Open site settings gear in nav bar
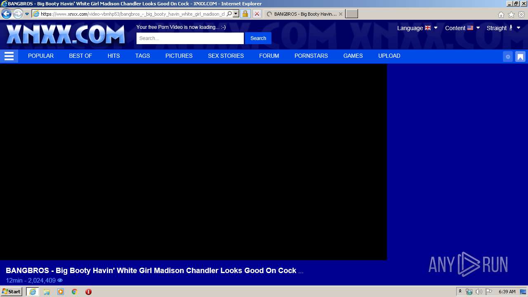 pos(508,57)
